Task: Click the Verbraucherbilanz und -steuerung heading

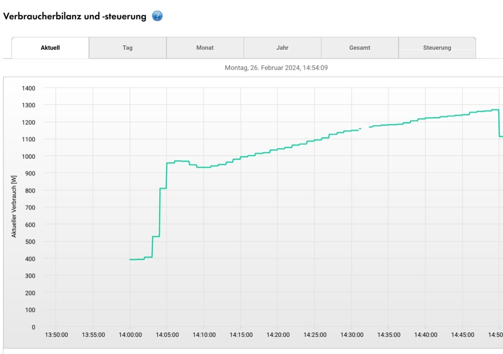Action: (75, 16)
